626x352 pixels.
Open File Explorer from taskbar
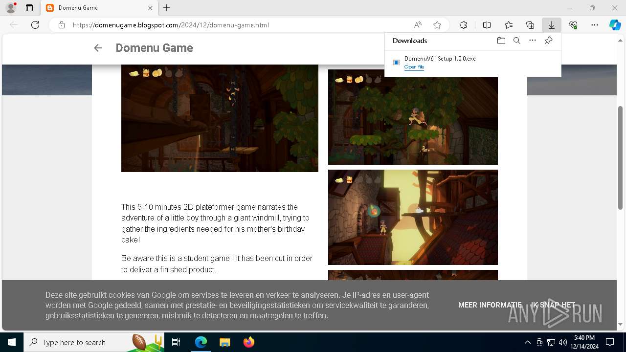(x=224, y=342)
